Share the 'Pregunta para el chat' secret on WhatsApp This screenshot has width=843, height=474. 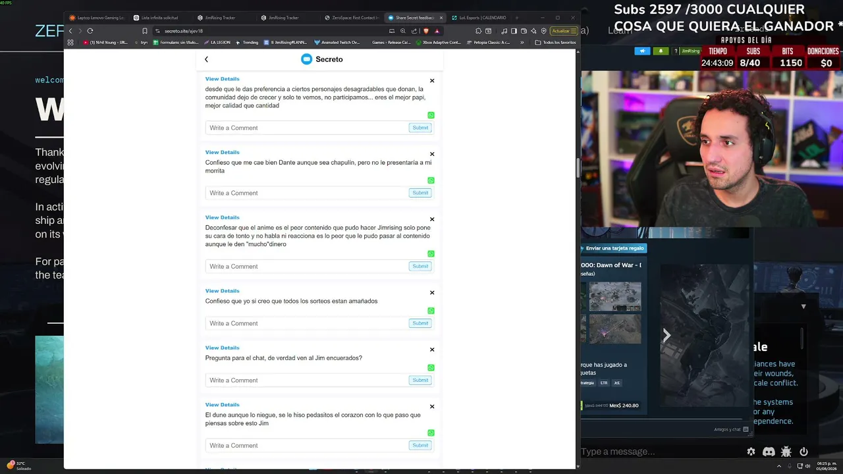click(431, 367)
